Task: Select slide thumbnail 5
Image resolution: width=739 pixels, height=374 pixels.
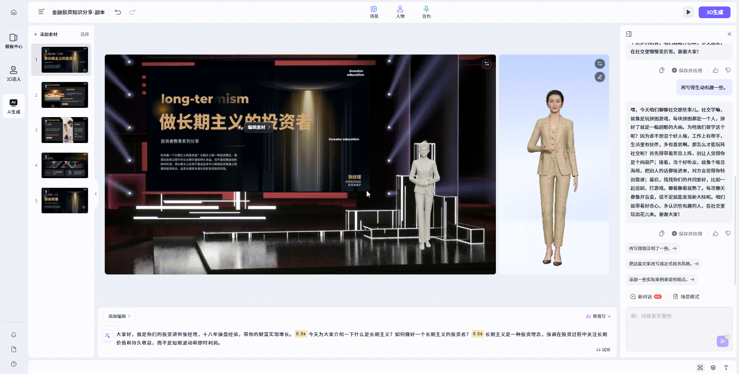Action: [65, 200]
